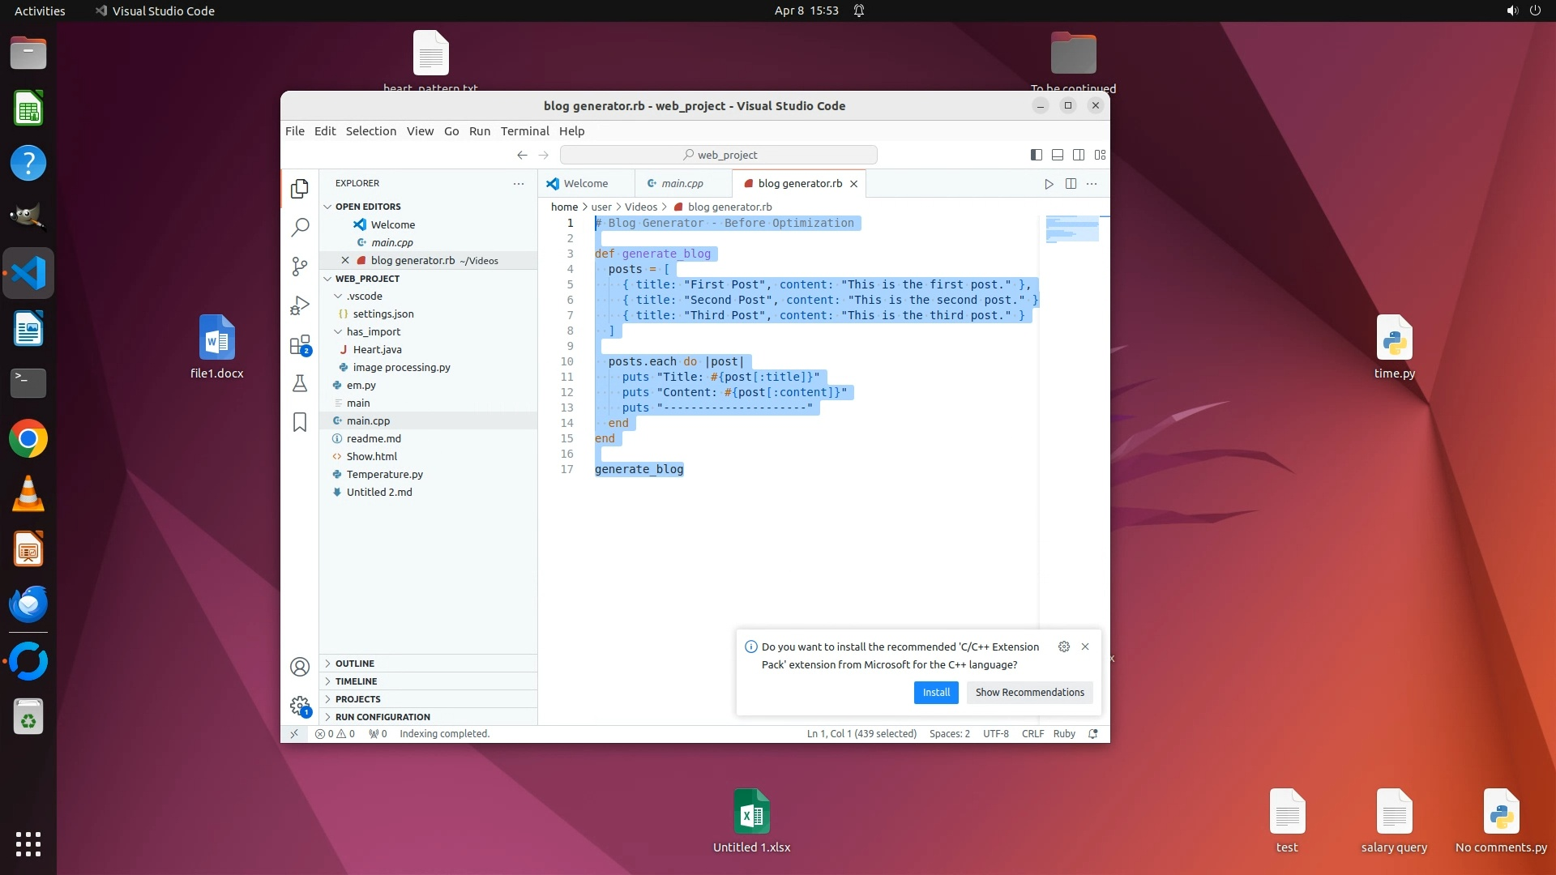Toggle the primary side bar layout button
1556x875 pixels.
click(x=1036, y=155)
